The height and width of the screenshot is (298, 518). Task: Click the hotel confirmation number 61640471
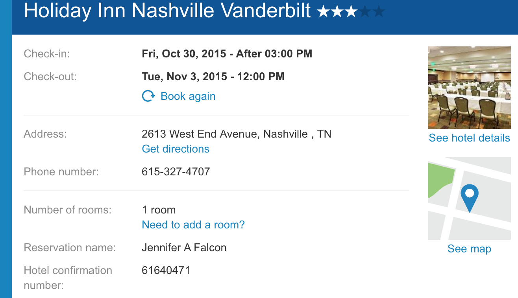pos(166,270)
